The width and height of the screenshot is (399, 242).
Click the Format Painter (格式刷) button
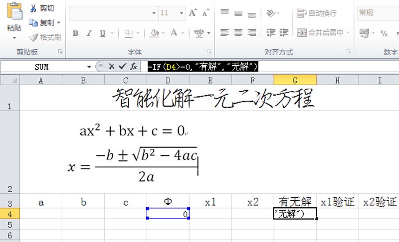[x=45, y=37]
